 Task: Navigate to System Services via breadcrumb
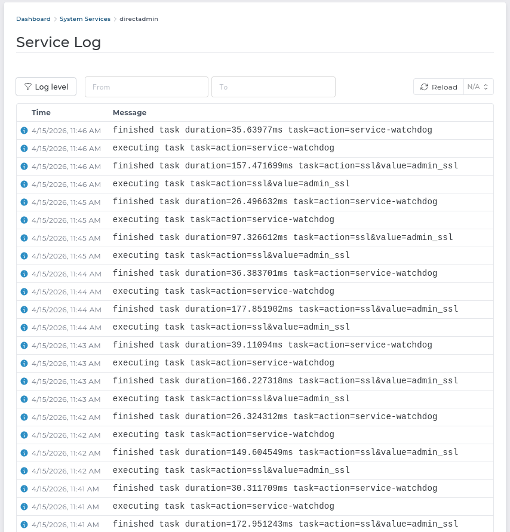(85, 19)
